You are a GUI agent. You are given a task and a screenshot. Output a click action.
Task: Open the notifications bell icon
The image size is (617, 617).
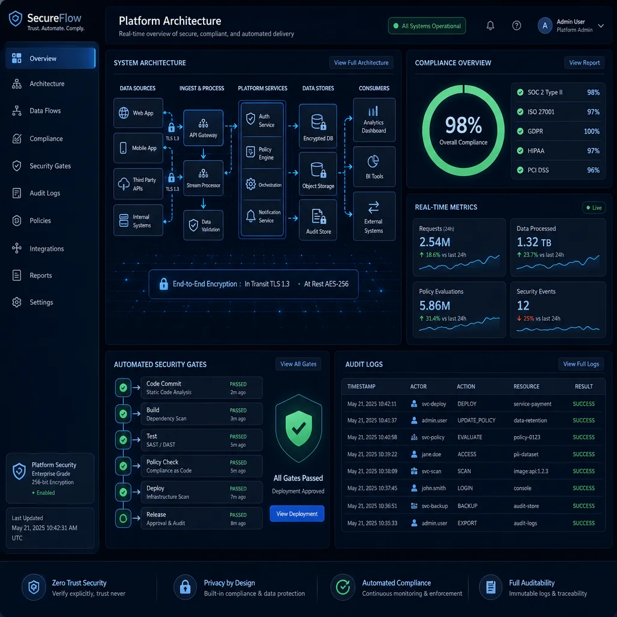490,25
